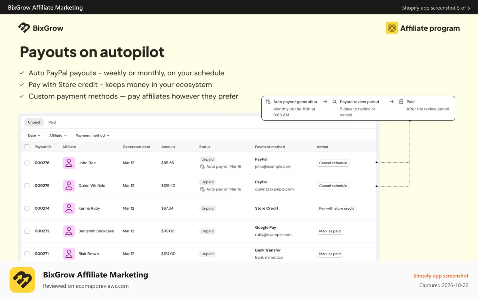
Task: Click Quinn Winfield's pink avatar icon
Action: (69, 185)
